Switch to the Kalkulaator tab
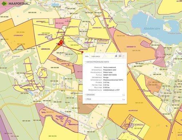Screen dimensions: 182x140 pos(96,56)
